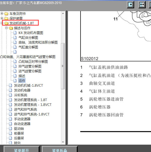Select the highlighted 运作 document
The width and height of the screenshot is (151, 152).
22,81
